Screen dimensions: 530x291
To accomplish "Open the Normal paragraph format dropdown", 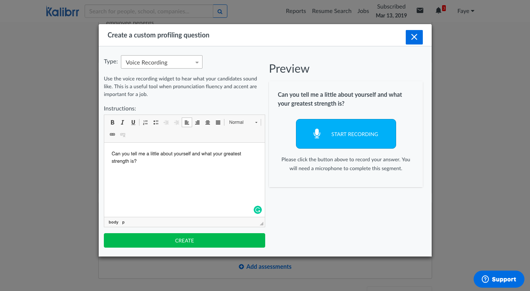I will coord(243,122).
